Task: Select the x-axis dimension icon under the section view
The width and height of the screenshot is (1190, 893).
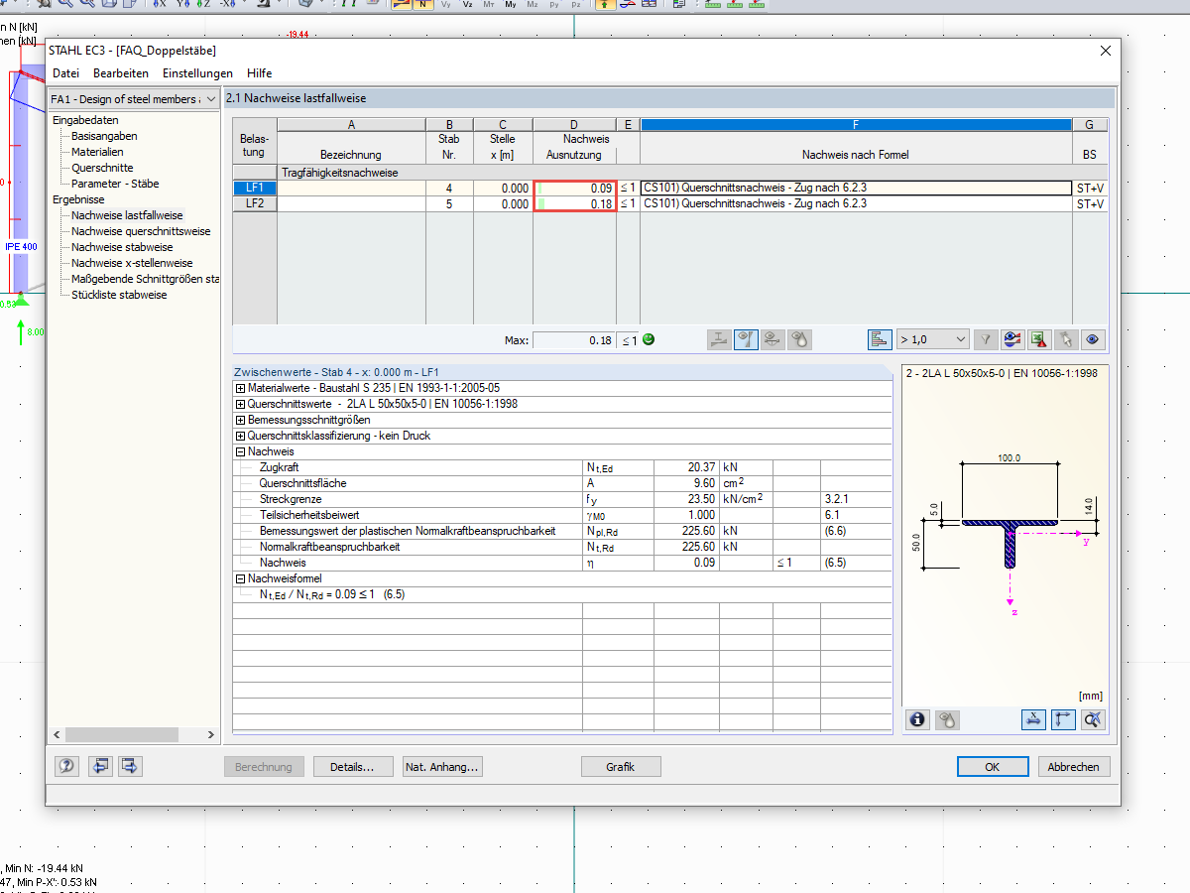Action: point(1033,719)
